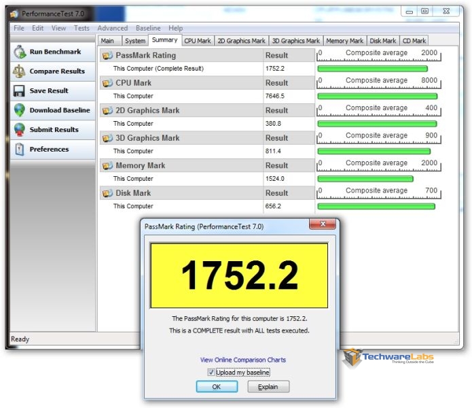The image size is (472, 408).
Task: Click the Save Result floppy disk icon
Action: click(x=19, y=90)
